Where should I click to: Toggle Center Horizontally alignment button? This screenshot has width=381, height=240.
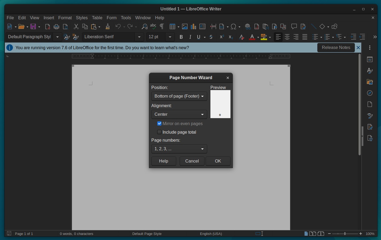tap(287, 37)
